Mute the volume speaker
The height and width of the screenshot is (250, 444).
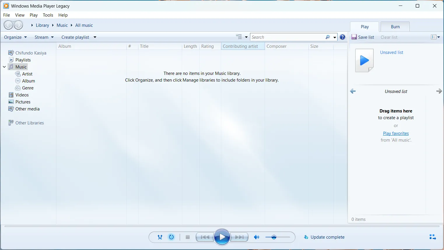point(256,237)
